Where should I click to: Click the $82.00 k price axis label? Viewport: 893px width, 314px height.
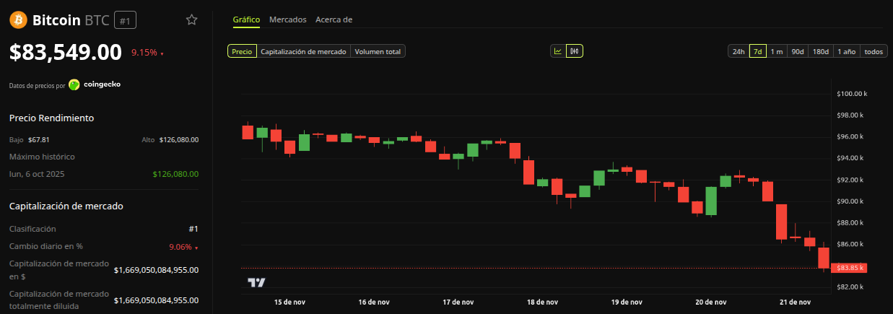pos(851,287)
